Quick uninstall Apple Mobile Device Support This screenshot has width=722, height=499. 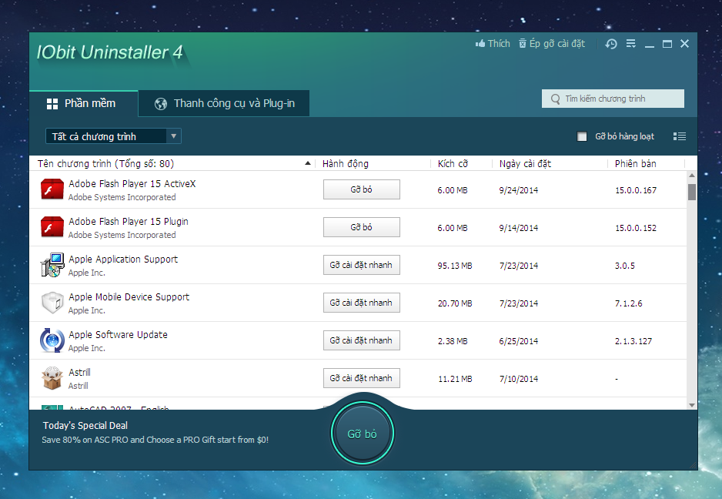click(x=362, y=303)
